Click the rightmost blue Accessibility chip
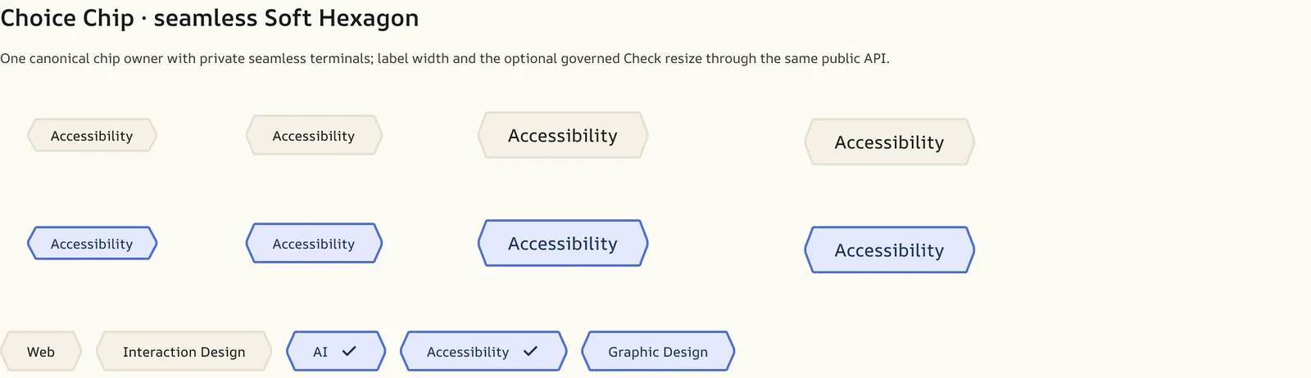Screen dimensions: 1311x378 pyautogui.click(x=890, y=250)
